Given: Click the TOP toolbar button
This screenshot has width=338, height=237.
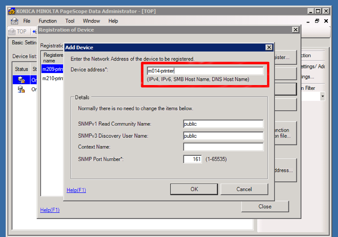Looking at the screenshot, I should [x=18, y=32].
